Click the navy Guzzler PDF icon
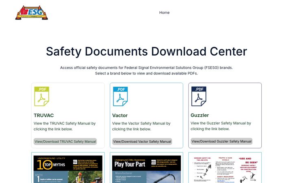The width and height of the screenshot is (293, 183). 199,96
